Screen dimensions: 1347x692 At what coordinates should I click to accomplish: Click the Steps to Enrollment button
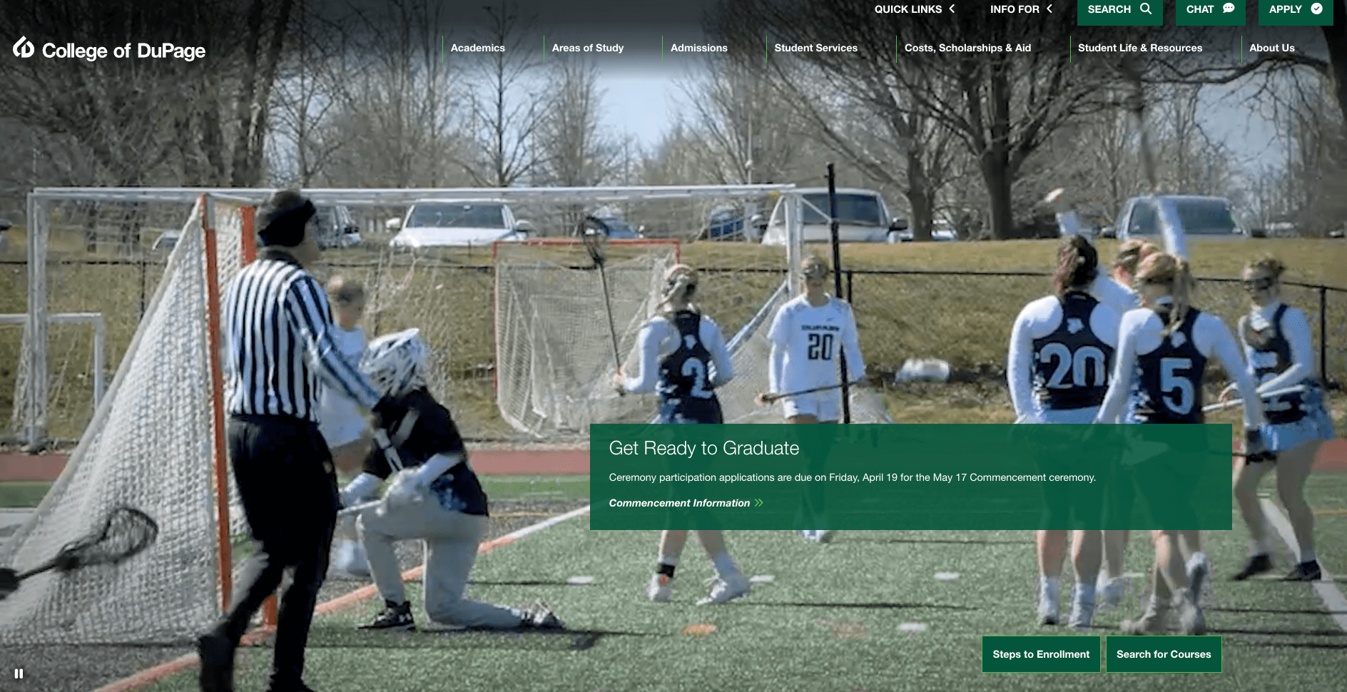click(x=1041, y=653)
